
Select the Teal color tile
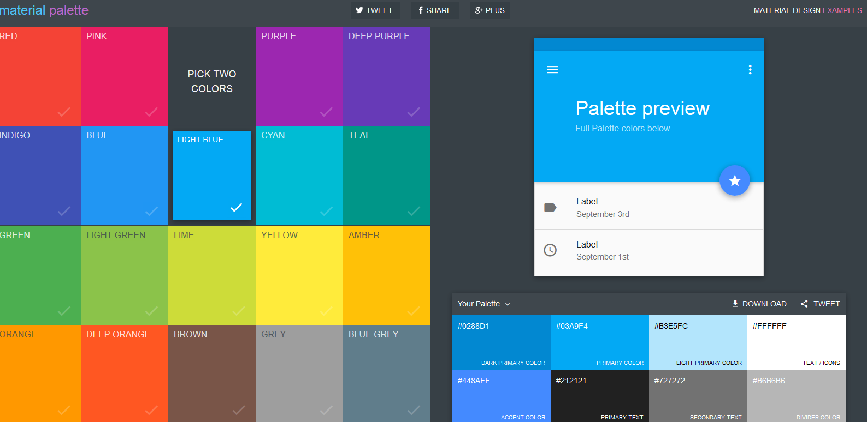tap(387, 176)
